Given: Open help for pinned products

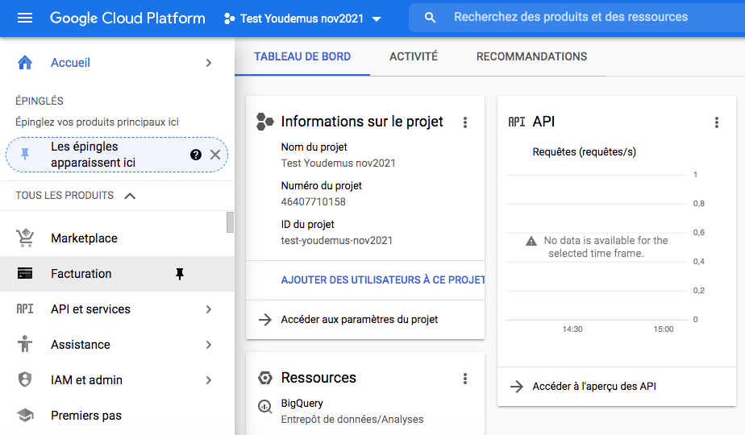Looking at the screenshot, I should [196, 155].
